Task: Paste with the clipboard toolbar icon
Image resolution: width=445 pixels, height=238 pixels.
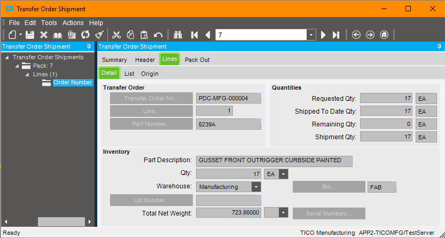Action: tap(144, 35)
